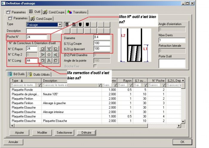Select the orientation icon with a left-pointing triangle
The image size is (209, 148).
click(x=56, y=55)
